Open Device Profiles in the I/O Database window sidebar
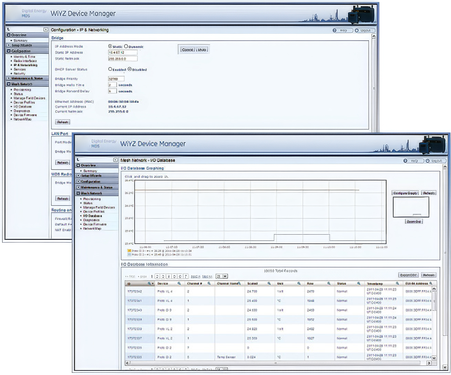This screenshot has width=451, height=375. coord(94,212)
